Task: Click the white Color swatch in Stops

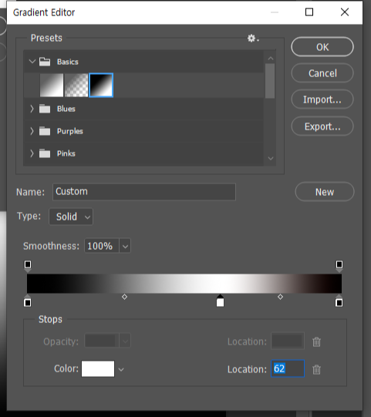Action: (98, 368)
